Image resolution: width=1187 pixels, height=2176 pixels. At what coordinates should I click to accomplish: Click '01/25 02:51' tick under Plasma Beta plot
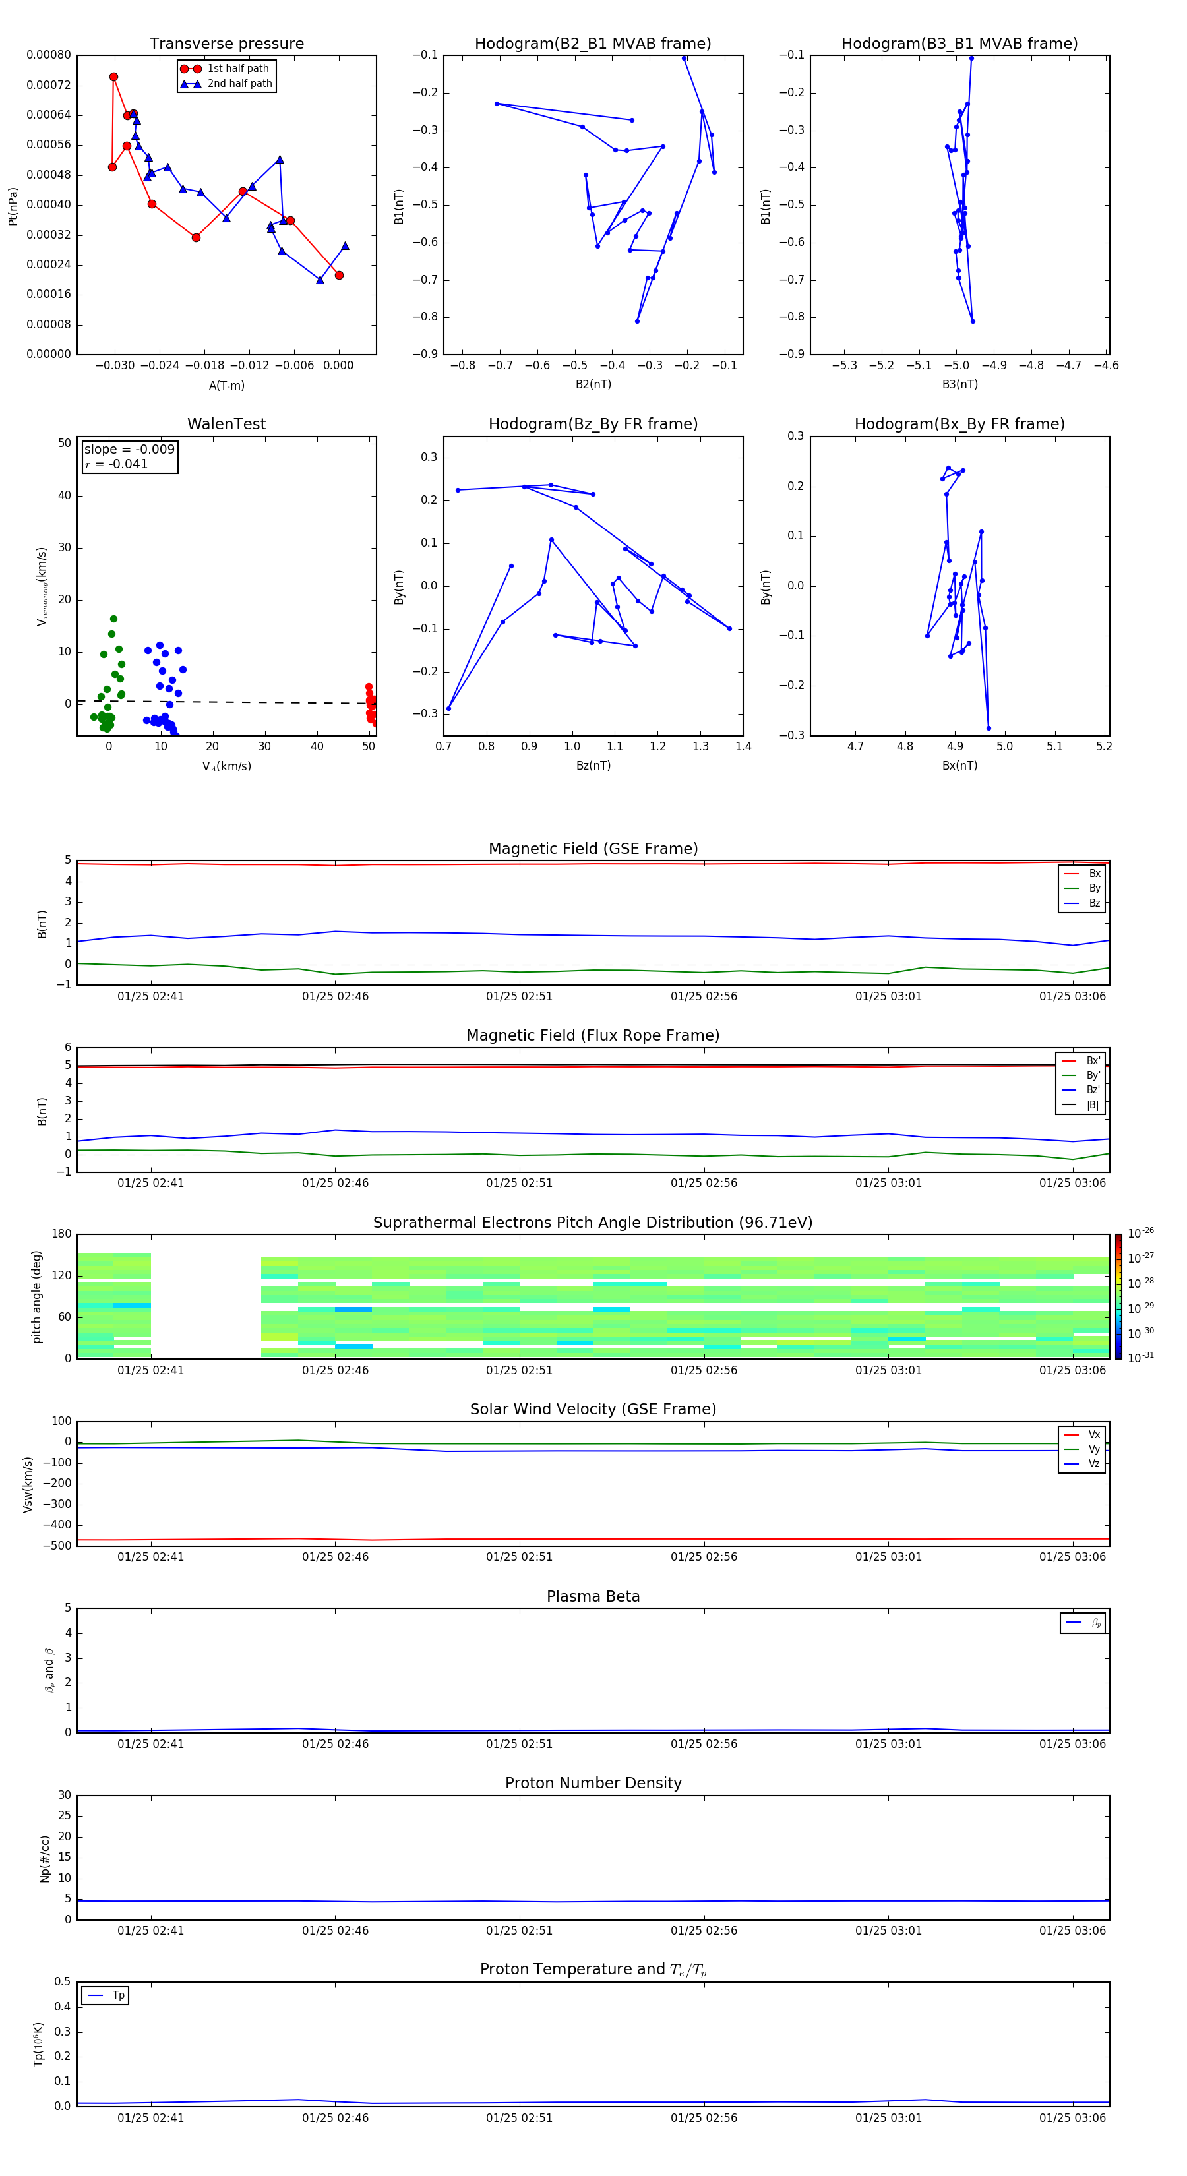coord(519,1743)
